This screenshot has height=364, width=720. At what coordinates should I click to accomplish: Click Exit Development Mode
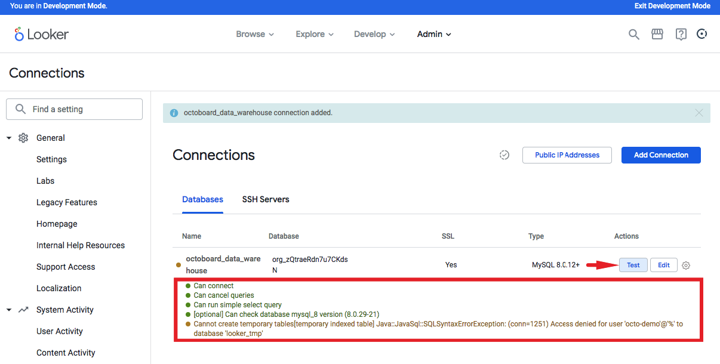[x=672, y=6]
